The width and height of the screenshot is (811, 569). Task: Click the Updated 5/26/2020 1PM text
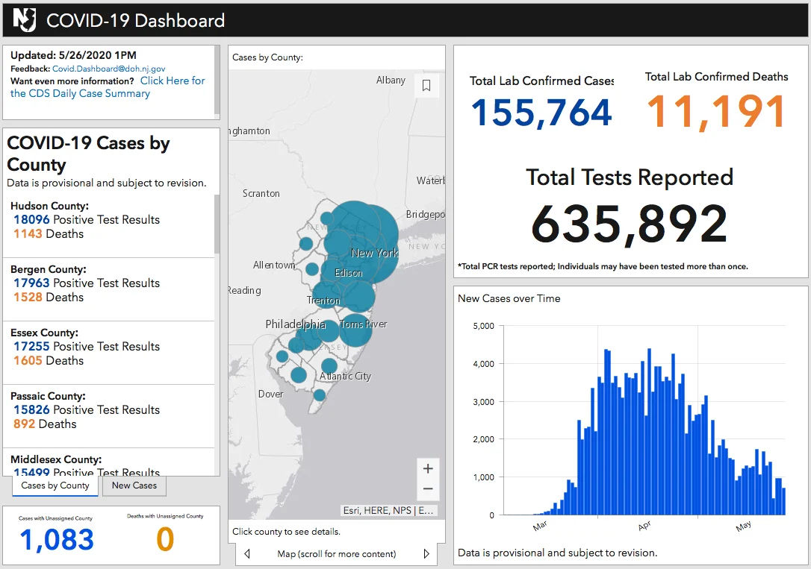click(x=73, y=55)
